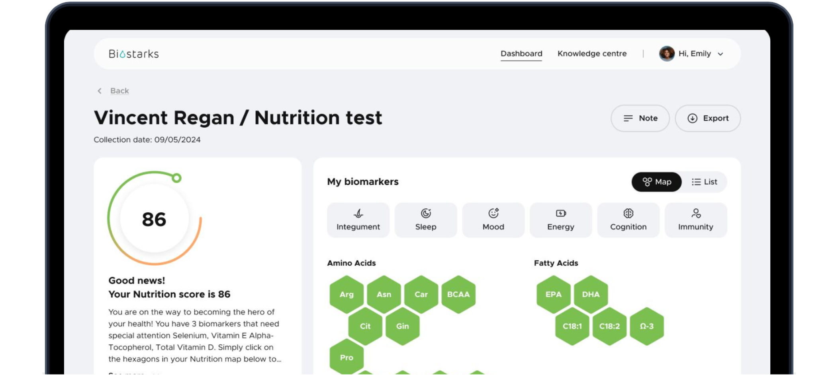Switch biomarkers to List view
This screenshot has width=838, height=375.
click(704, 182)
